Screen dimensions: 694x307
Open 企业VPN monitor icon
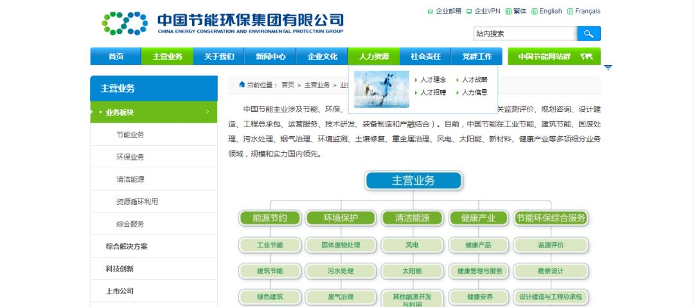click(469, 12)
